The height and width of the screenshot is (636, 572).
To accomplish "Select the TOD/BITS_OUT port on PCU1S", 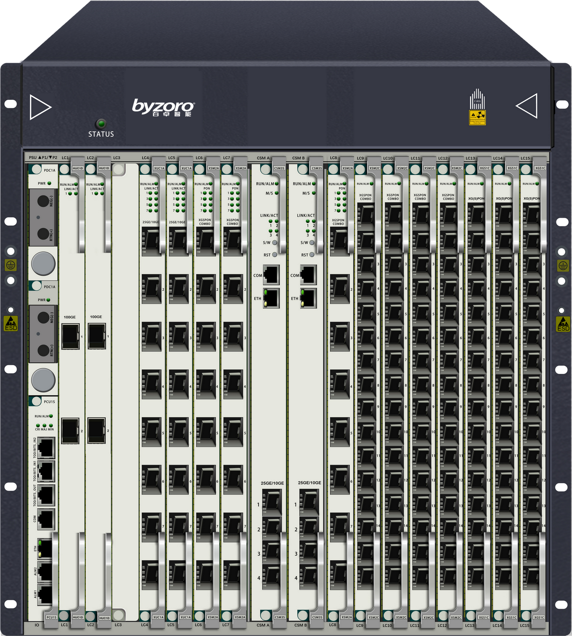I will (x=46, y=495).
